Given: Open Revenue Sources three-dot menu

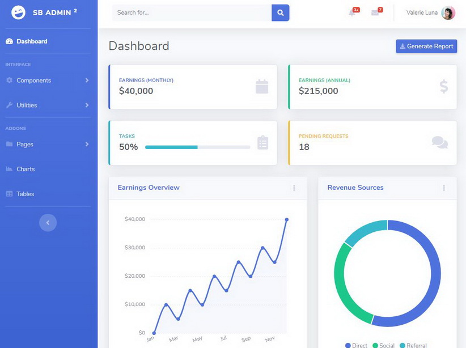Looking at the screenshot, I should pos(443,188).
